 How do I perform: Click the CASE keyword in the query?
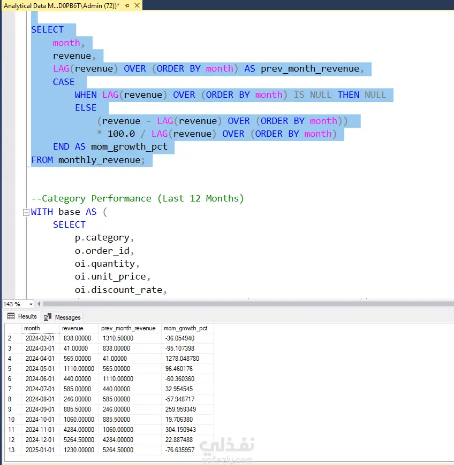coord(64,82)
